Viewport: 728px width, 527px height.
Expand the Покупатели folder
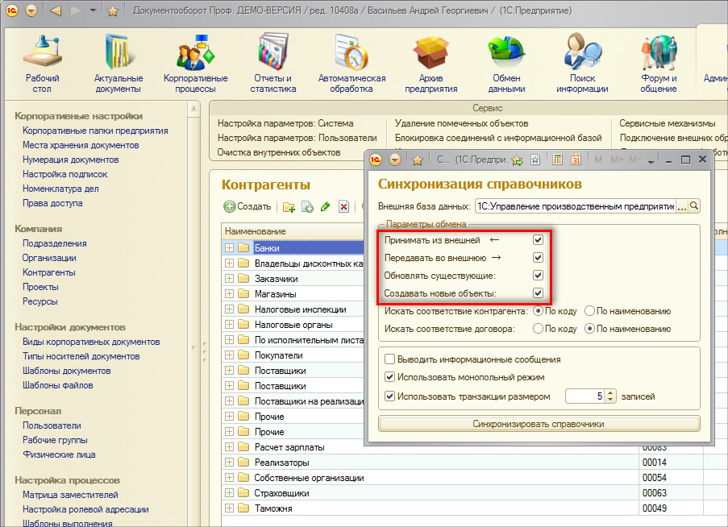(229, 355)
